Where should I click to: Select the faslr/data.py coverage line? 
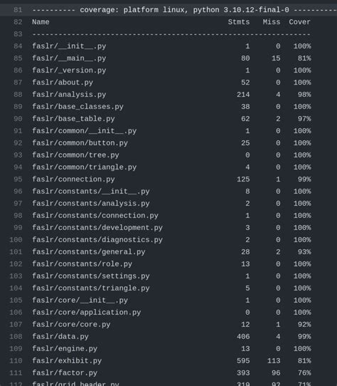171,337
